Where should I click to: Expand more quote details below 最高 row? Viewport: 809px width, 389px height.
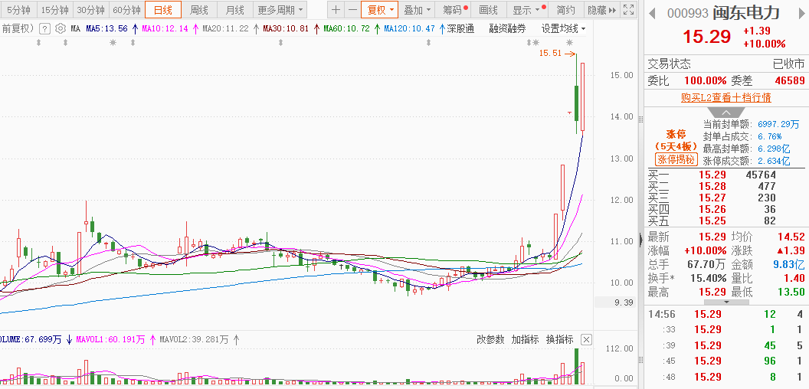coord(726,302)
